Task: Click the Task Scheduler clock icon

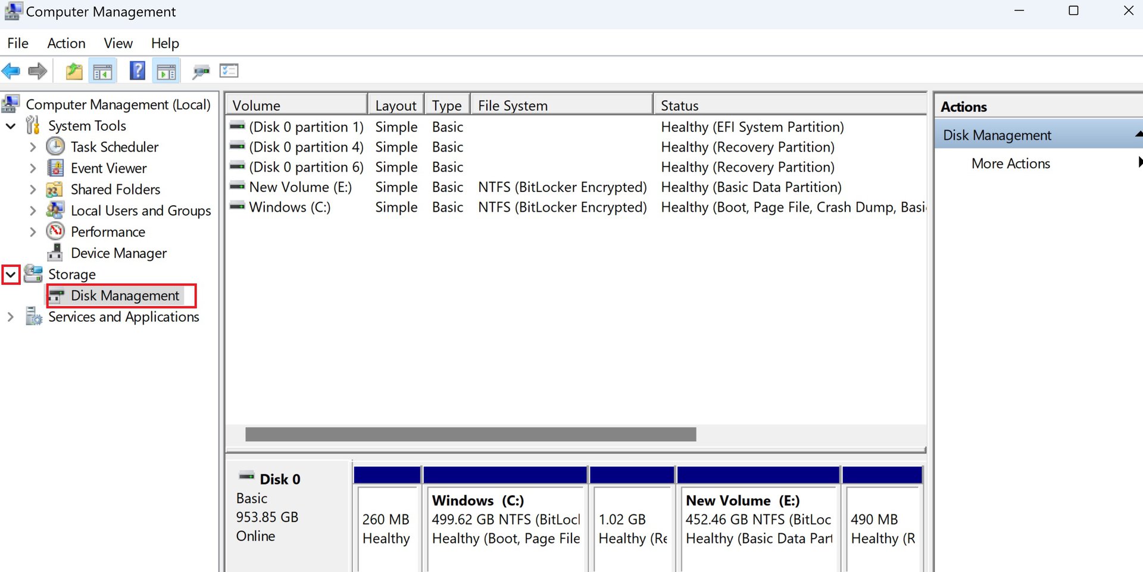Action: click(55, 146)
